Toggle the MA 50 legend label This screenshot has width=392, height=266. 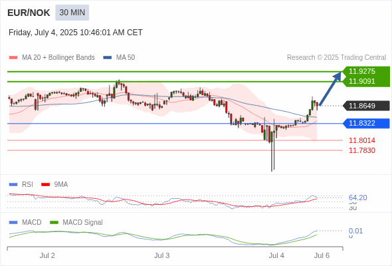[126, 58]
